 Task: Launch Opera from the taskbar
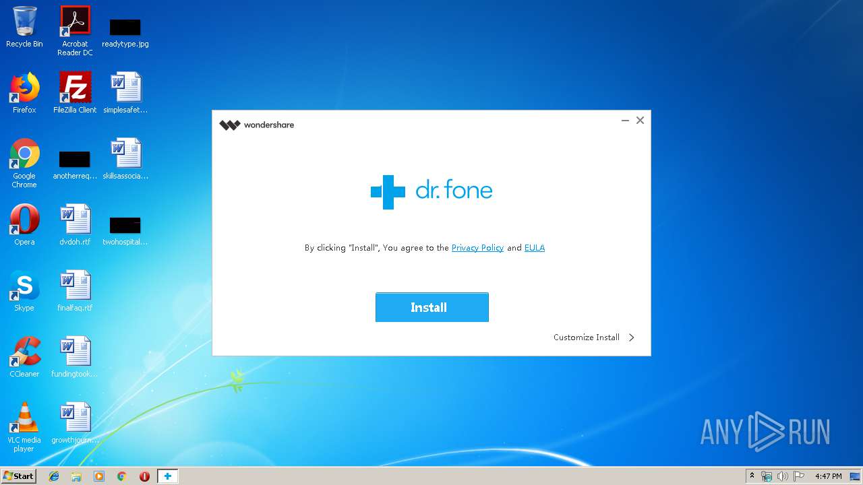click(144, 476)
